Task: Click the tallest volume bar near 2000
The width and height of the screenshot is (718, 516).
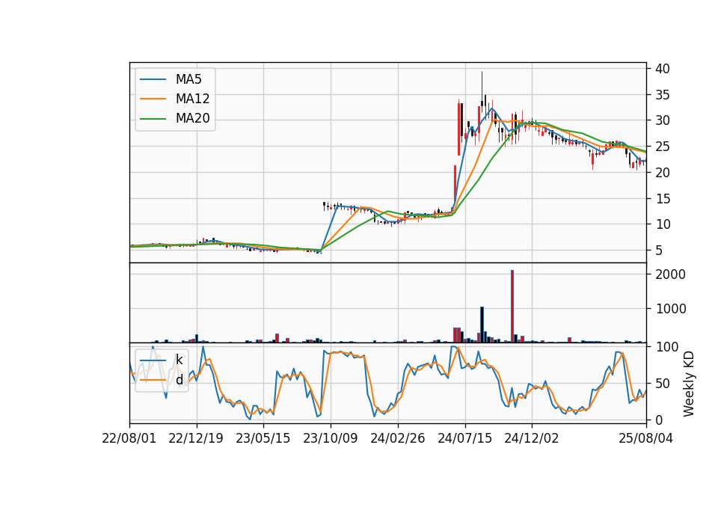Action: point(512,307)
